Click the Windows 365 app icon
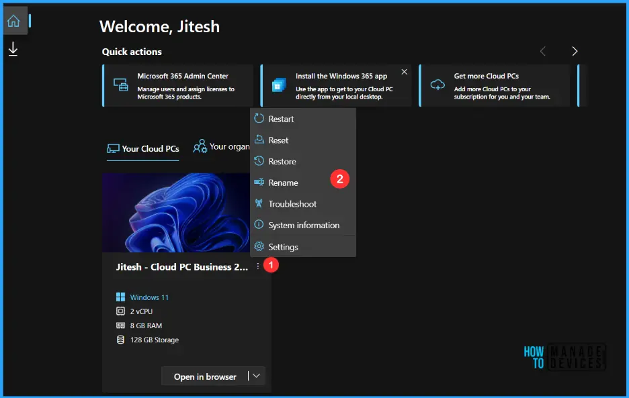This screenshot has height=398, width=629. click(279, 85)
